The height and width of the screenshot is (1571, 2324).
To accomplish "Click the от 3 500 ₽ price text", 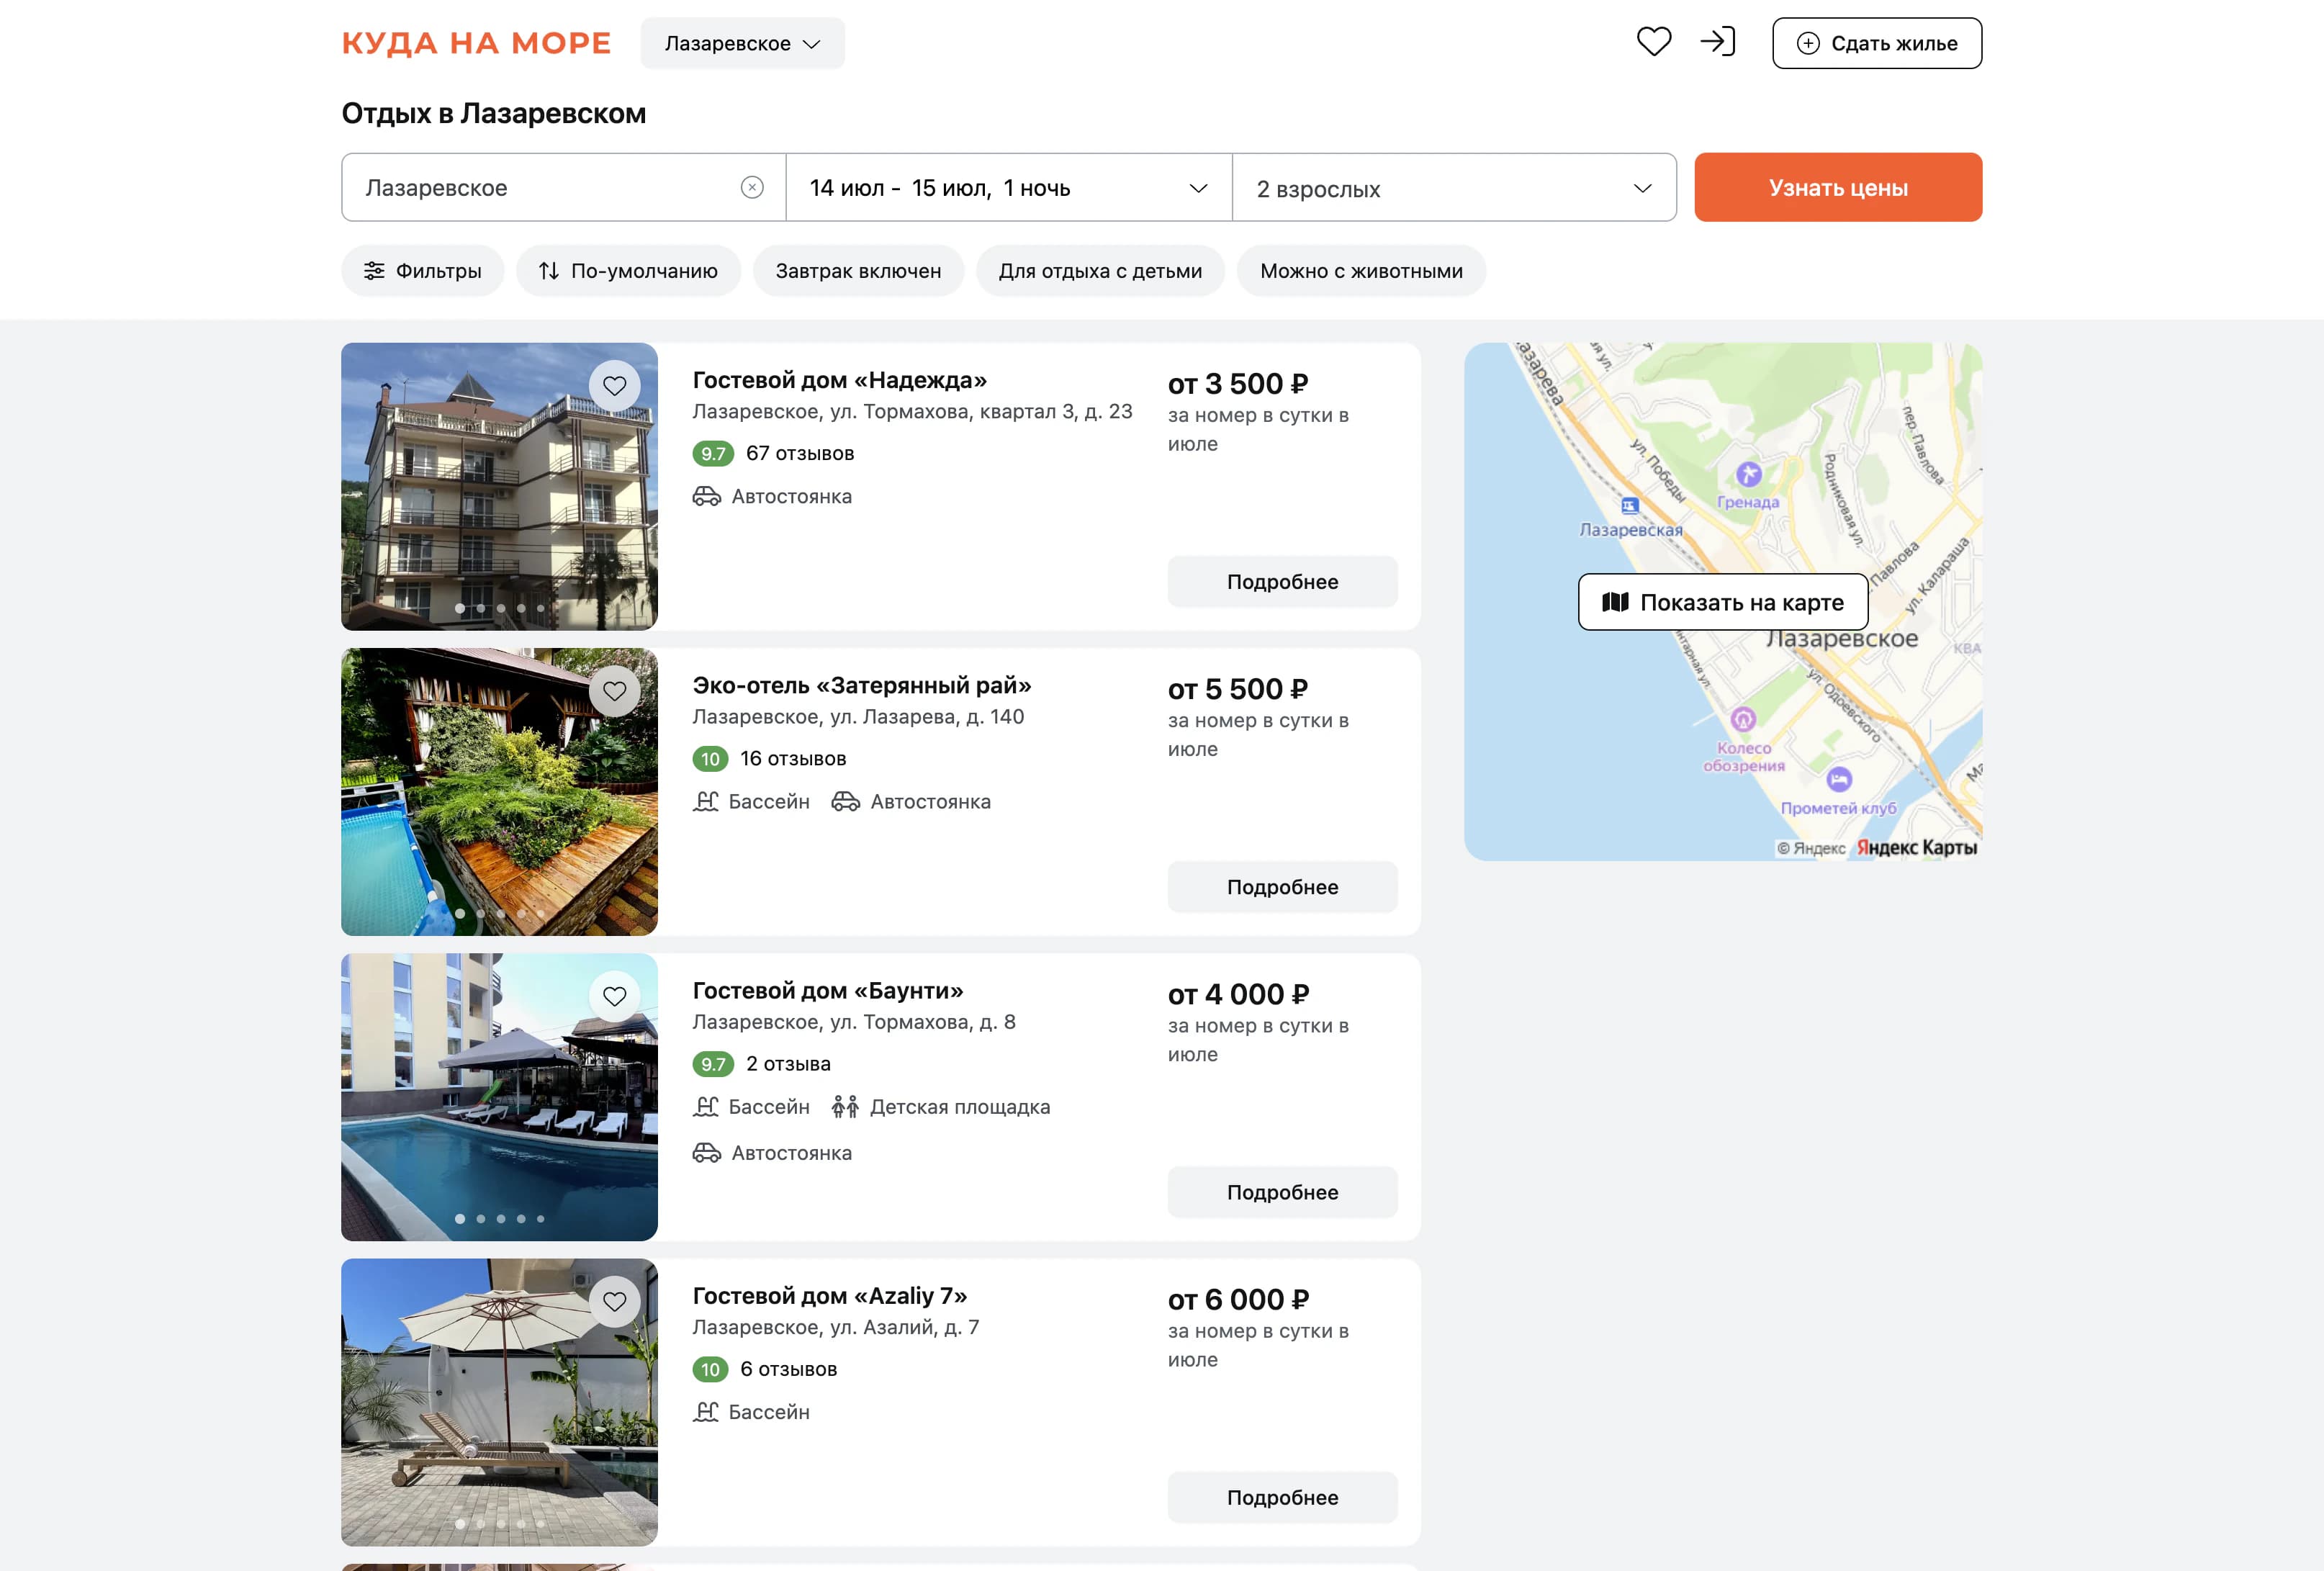I will click(1237, 384).
